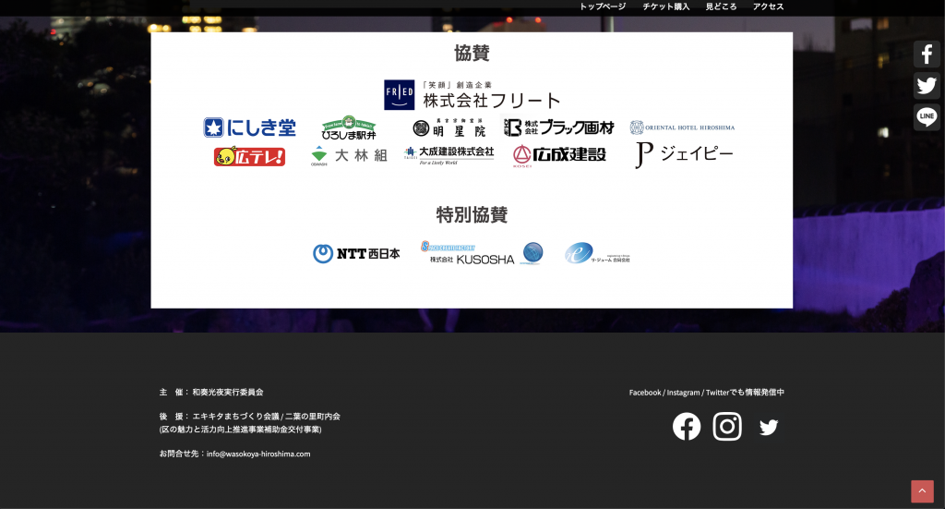This screenshot has height=509, width=945.
Task: Click the Oriental Hotel Hiroshima logo
Action: [682, 127]
